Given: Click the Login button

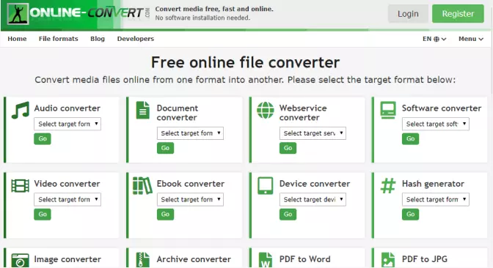Looking at the screenshot, I should pos(408,14).
